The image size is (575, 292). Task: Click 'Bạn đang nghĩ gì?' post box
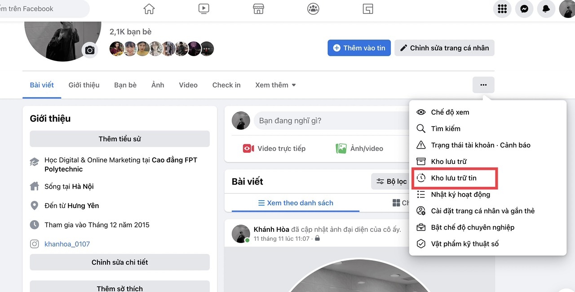click(331, 120)
